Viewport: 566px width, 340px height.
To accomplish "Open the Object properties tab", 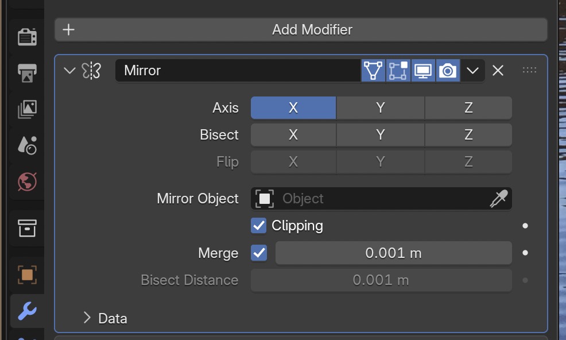I will tap(27, 275).
